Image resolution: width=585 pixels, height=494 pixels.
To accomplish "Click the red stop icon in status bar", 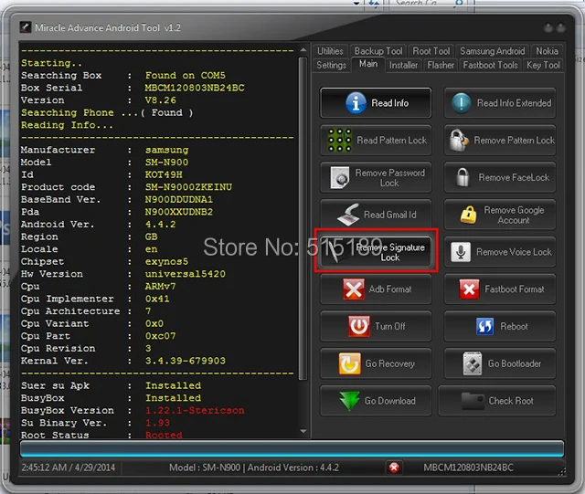I will (394, 468).
